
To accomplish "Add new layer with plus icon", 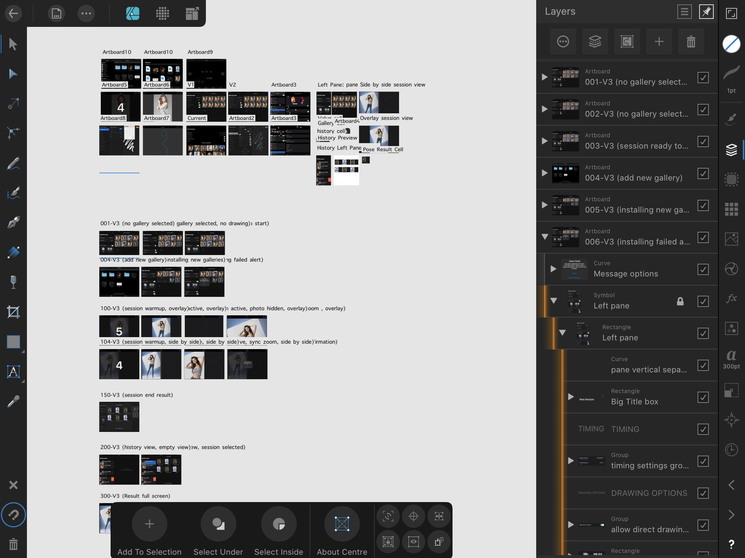I will point(659,41).
